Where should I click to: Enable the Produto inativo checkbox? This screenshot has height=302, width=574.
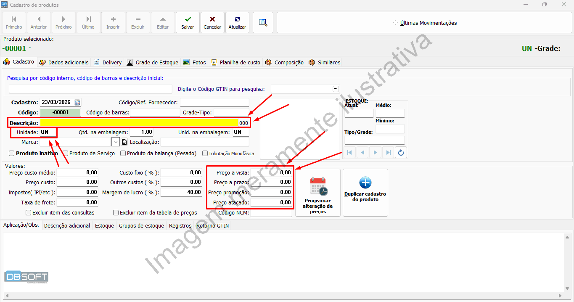(12, 154)
